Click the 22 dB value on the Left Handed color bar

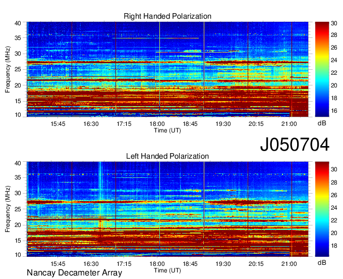pyautogui.click(x=334, y=220)
